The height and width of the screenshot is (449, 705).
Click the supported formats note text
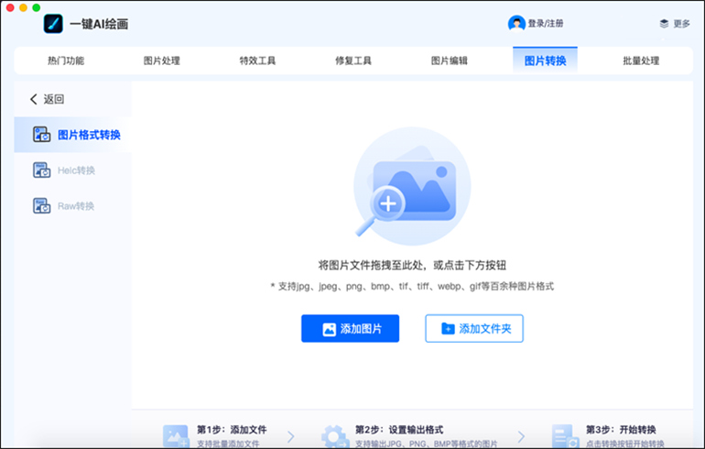[412, 286]
